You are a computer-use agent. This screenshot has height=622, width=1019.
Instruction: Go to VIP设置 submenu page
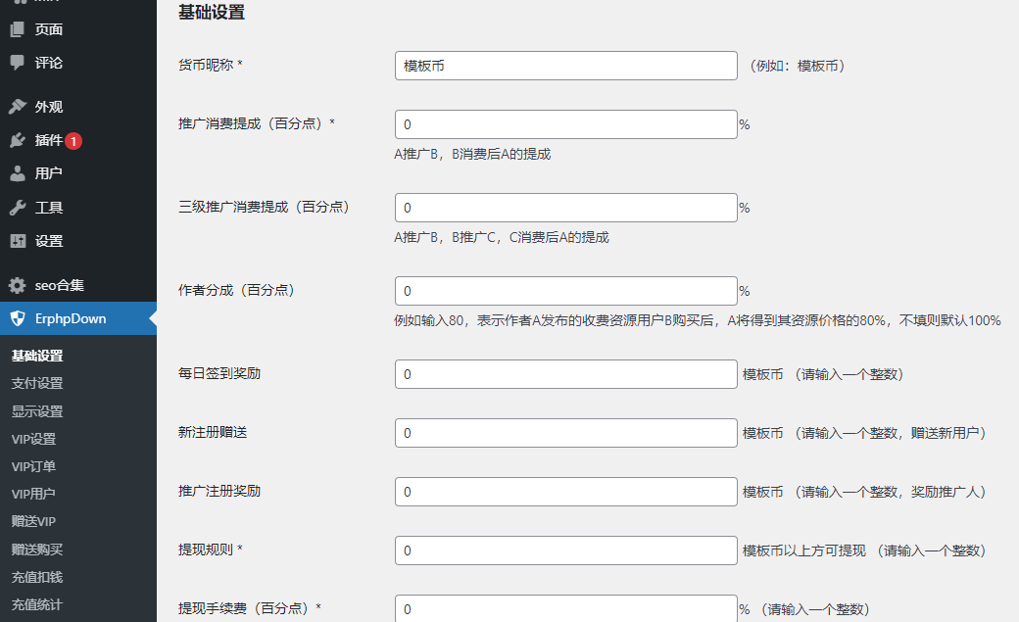pos(33,439)
